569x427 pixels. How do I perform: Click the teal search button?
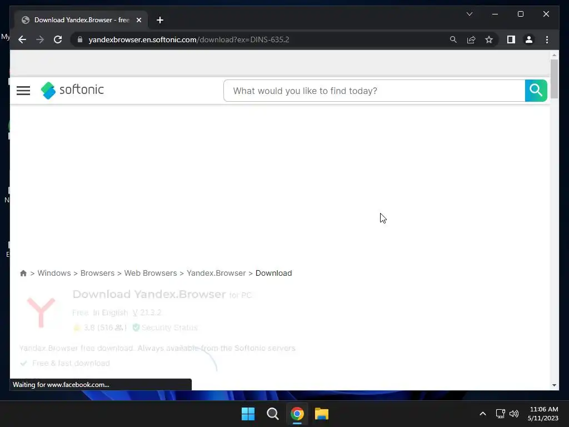point(536,91)
